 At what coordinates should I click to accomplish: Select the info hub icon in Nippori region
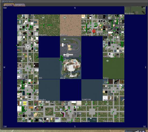(x=65, y=18)
